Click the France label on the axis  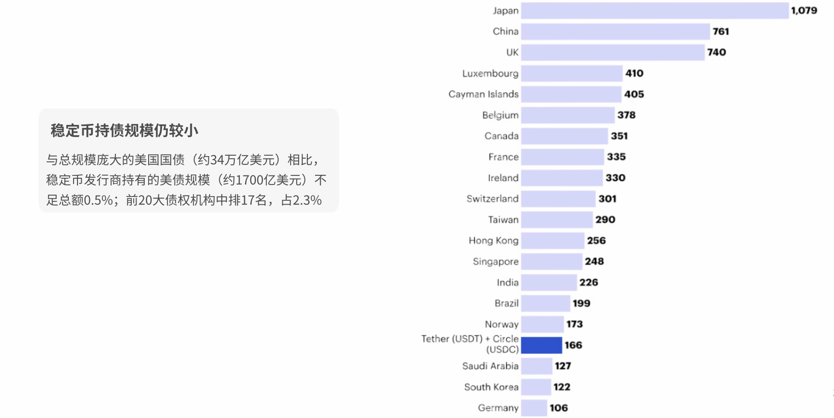pyautogui.click(x=504, y=157)
